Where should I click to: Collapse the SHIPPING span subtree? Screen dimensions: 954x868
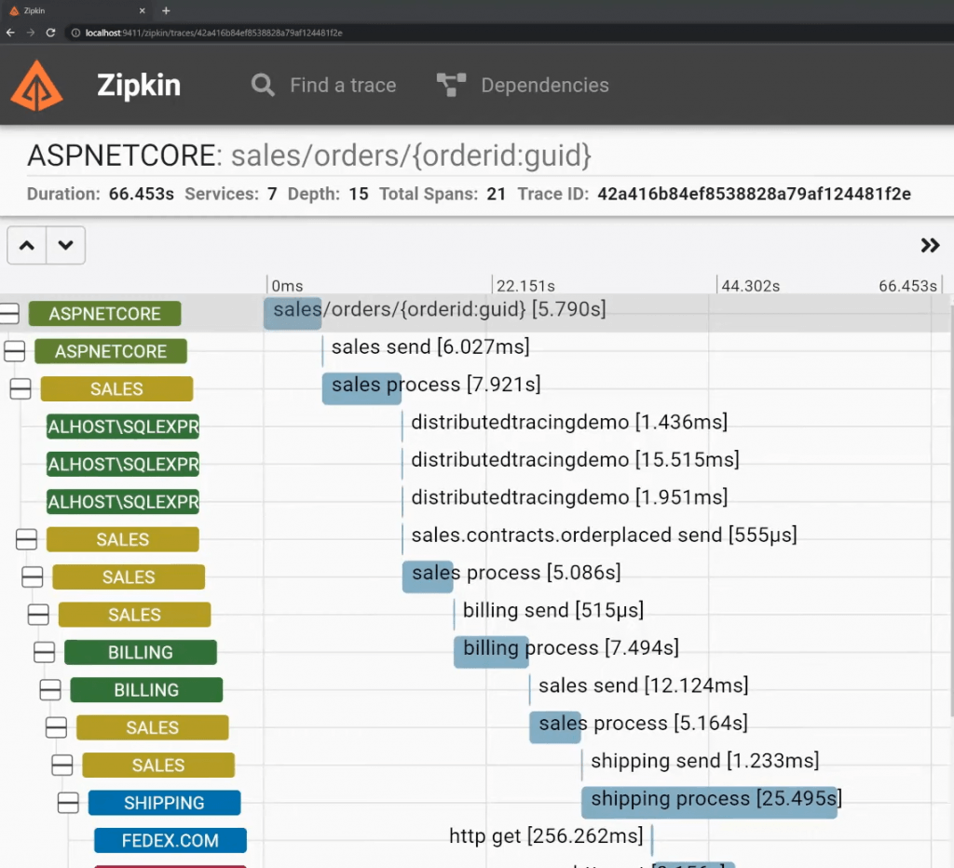pos(68,802)
